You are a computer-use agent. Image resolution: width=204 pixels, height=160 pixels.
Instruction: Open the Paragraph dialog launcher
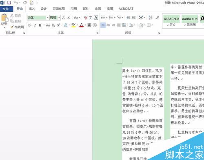159,33
